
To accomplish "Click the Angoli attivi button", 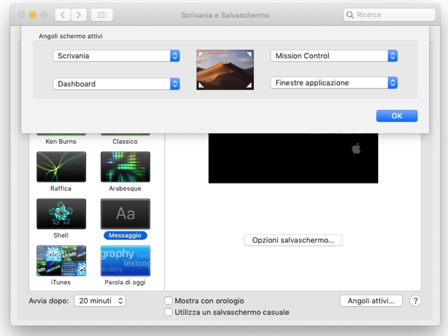I will coord(370,300).
